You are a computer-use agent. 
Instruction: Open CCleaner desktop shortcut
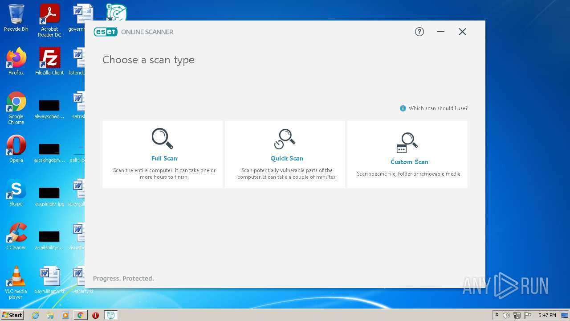point(16,236)
